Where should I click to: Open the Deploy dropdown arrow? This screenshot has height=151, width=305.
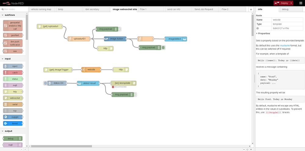291,3
